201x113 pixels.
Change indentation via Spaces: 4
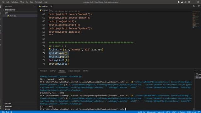(x=160, y=112)
